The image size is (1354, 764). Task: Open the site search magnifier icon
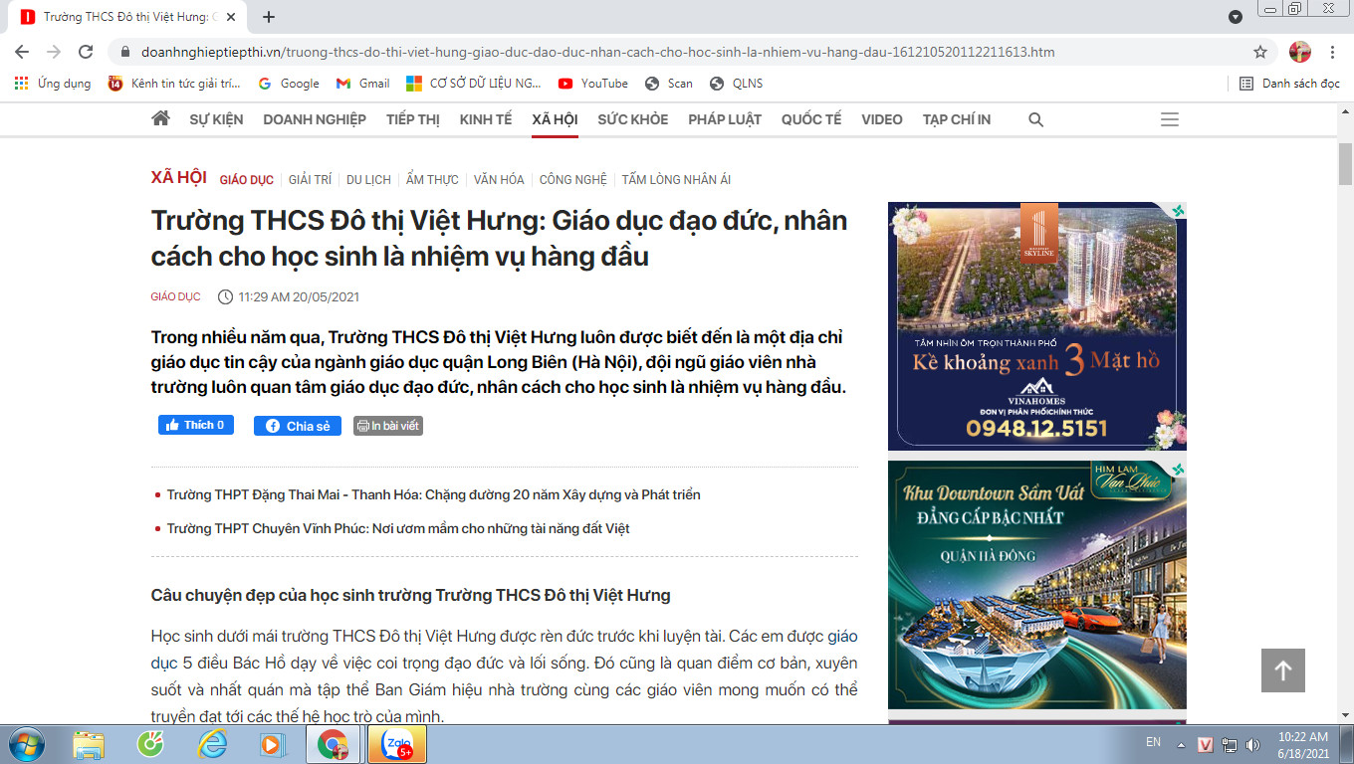click(x=1035, y=119)
